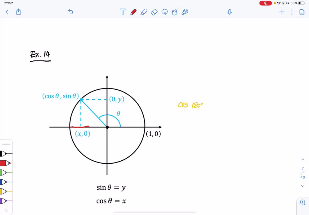309x215 pixels.
Task: Go to the previous page with up chevron
Action: [x=302, y=159]
